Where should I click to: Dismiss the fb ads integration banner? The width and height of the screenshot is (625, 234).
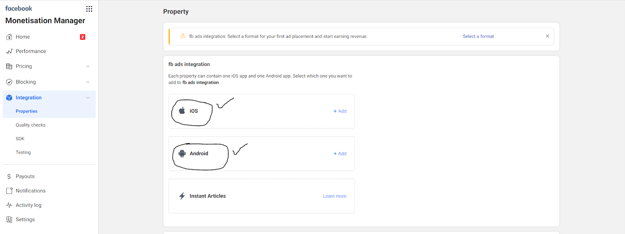[548, 36]
